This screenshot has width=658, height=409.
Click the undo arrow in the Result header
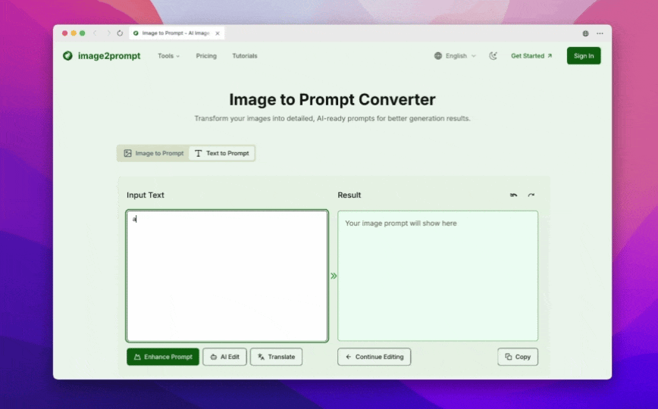[x=514, y=195]
